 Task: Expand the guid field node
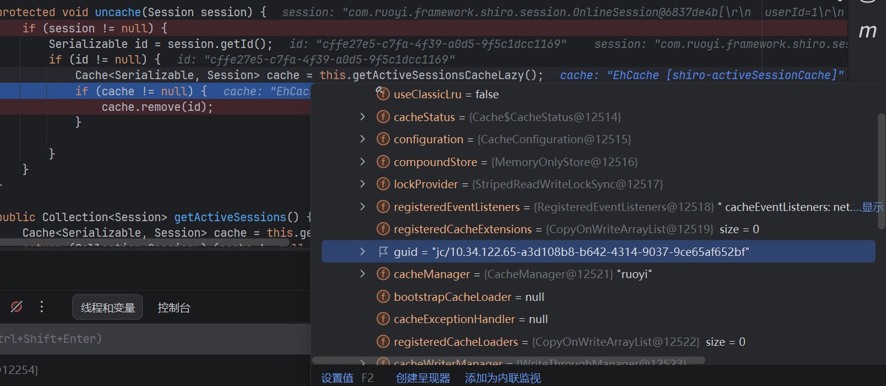point(363,252)
